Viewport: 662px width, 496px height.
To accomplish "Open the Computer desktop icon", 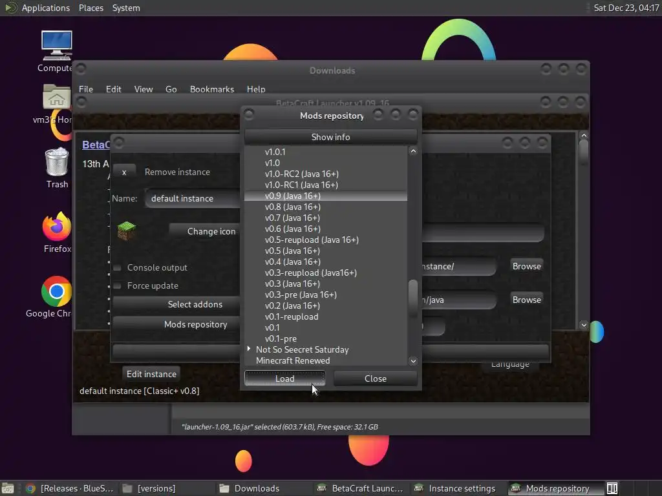I will 57,45.
